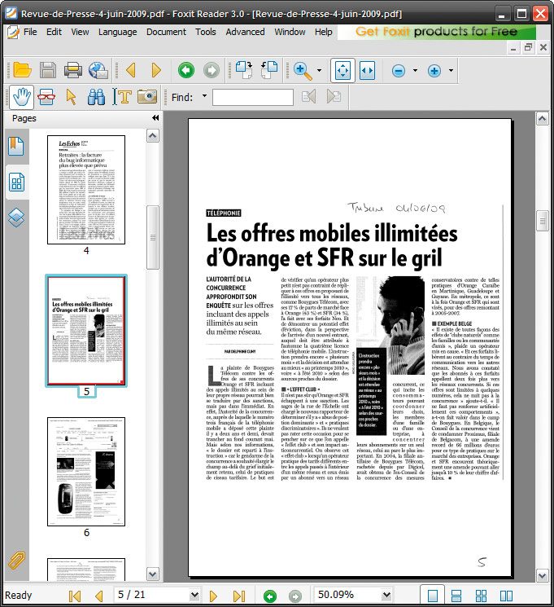Select page 4 thumbnail
Image resolution: width=554 pixels, height=607 pixels.
86,190
